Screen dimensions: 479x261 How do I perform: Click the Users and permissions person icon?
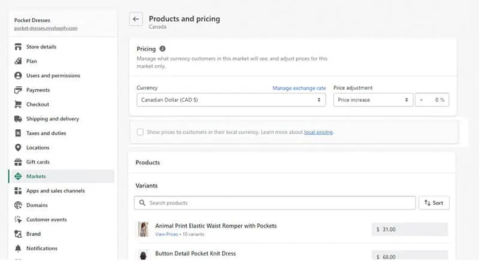pyautogui.click(x=18, y=75)
